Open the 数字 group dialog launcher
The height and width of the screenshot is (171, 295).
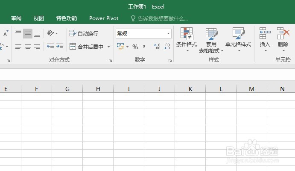click(x=170, y=60)
